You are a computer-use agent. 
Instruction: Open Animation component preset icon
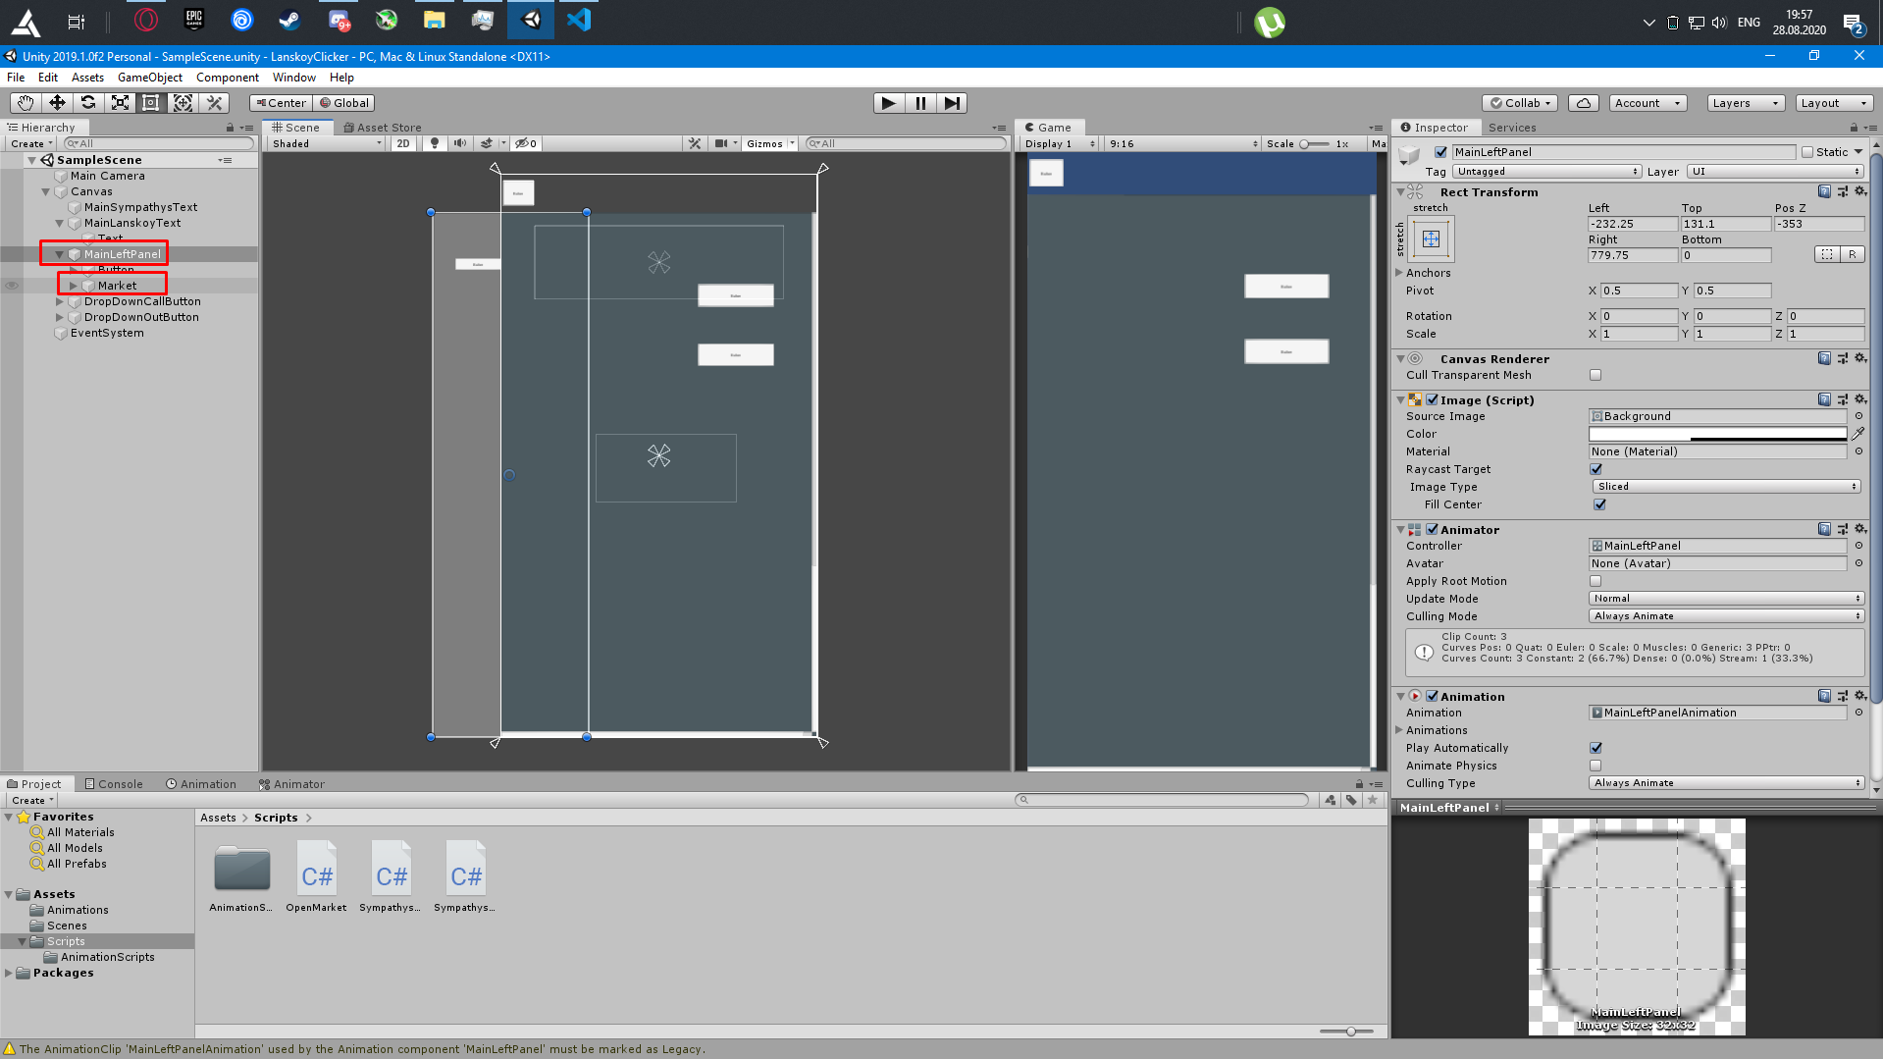[1842, 696]
